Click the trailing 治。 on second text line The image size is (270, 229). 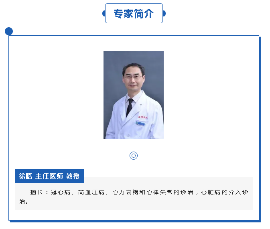click(x=24, y=201)
